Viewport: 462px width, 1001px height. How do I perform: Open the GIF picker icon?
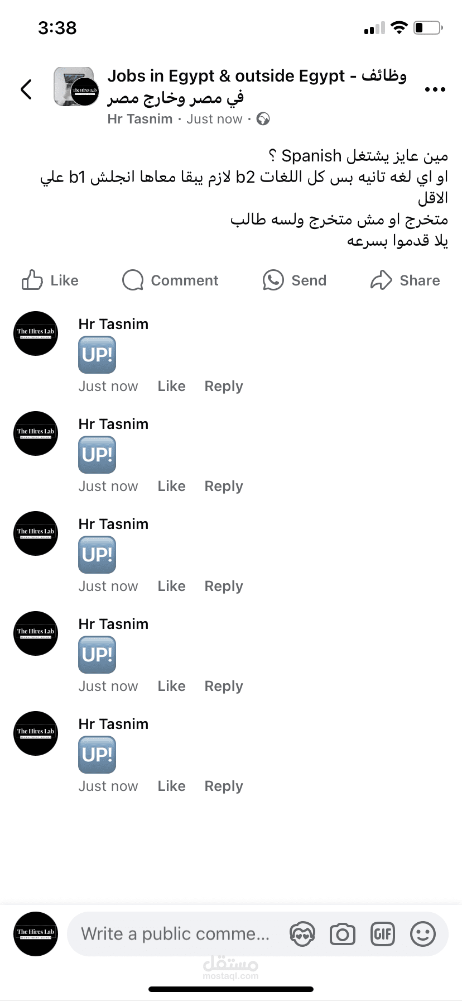pos(383,934)
